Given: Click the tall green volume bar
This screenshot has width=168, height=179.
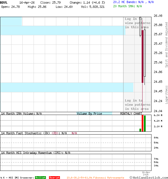Looking at the screenshot, I should click(145, 123).
